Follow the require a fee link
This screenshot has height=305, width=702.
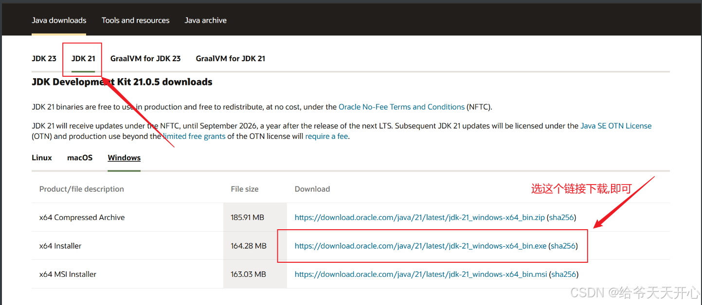click(326, 136)
